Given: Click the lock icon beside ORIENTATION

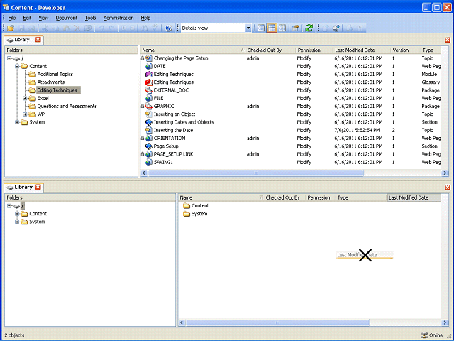Looking at the screenshot, I should point(143,139).
